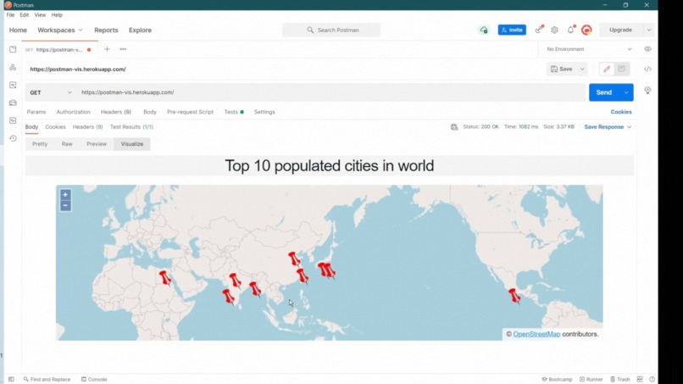Open the APIs sidebar icon
Screen dimensions: 683x384
[x=13, y=68]
